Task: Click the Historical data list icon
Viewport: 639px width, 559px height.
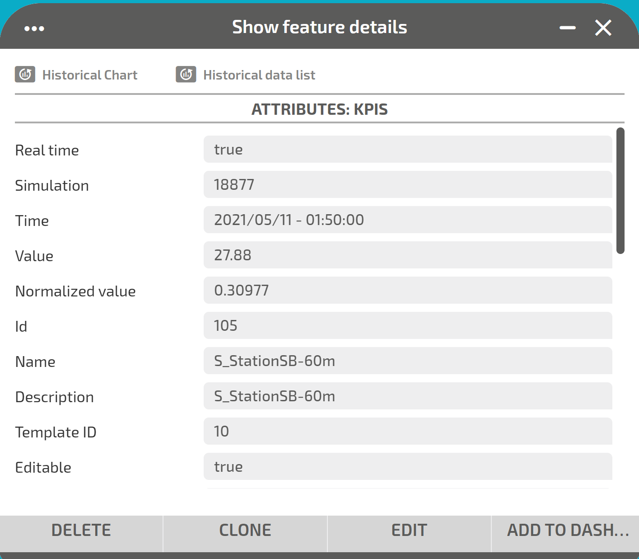Action: pyautogui.click(x=186, y=75)
